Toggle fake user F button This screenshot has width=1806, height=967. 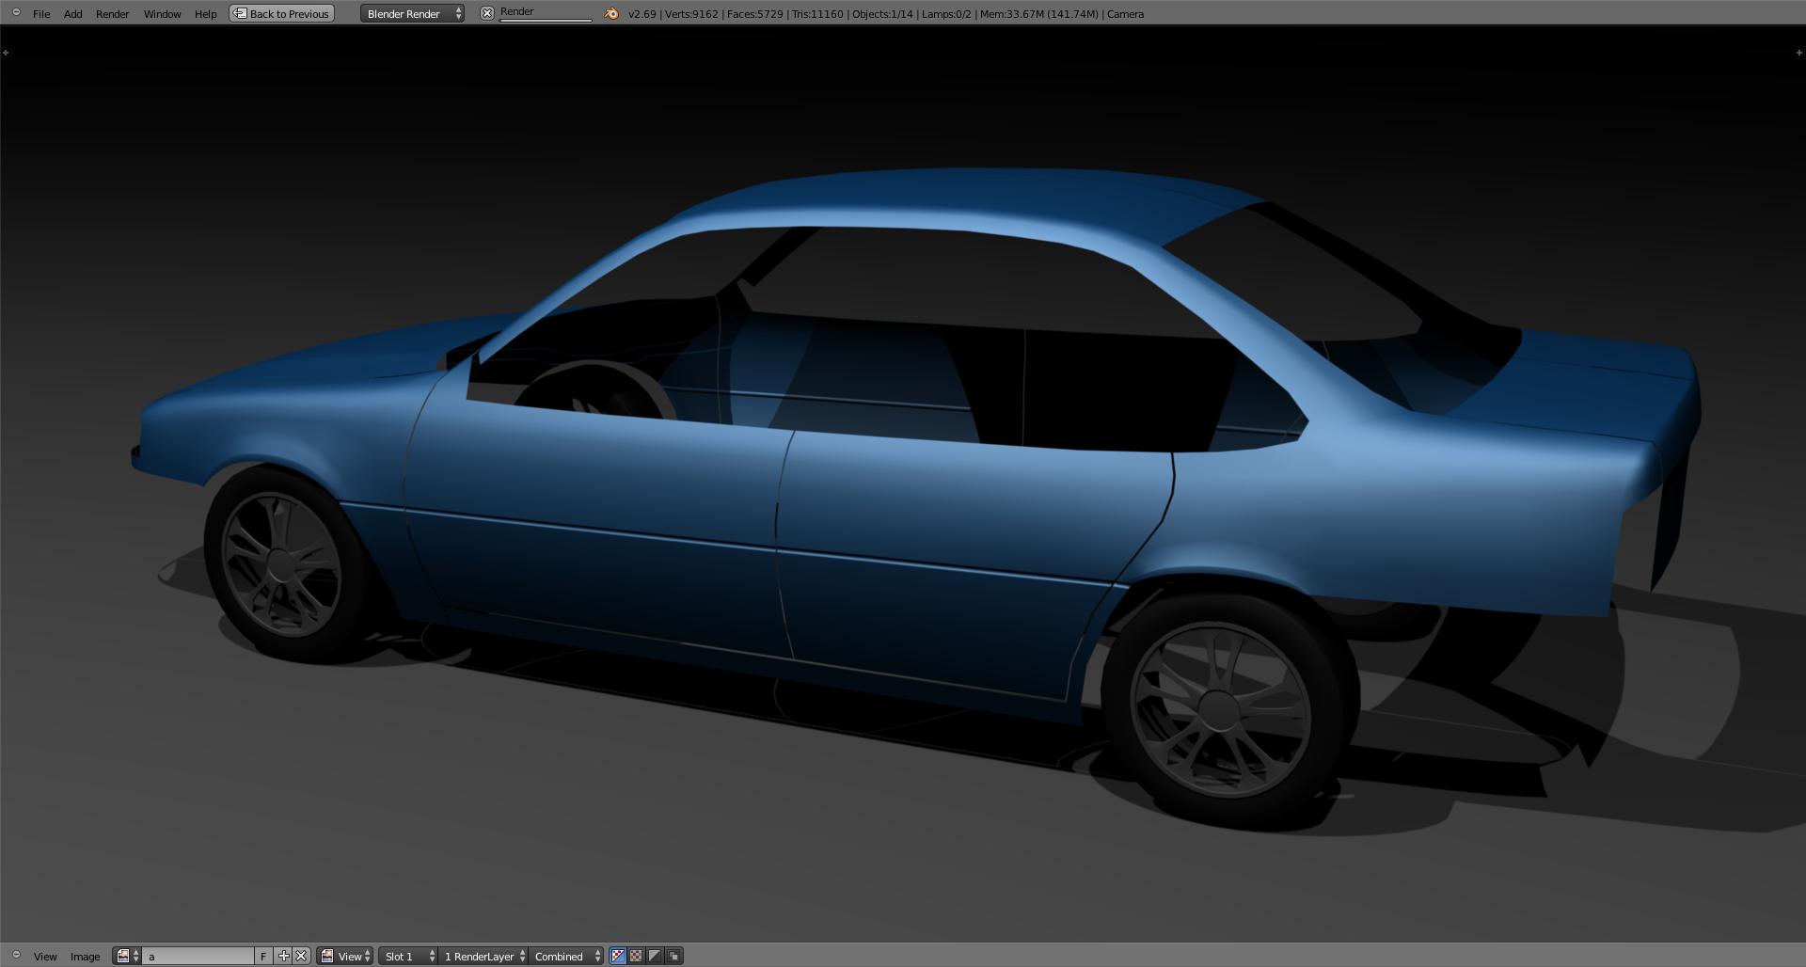pos(263,956)
